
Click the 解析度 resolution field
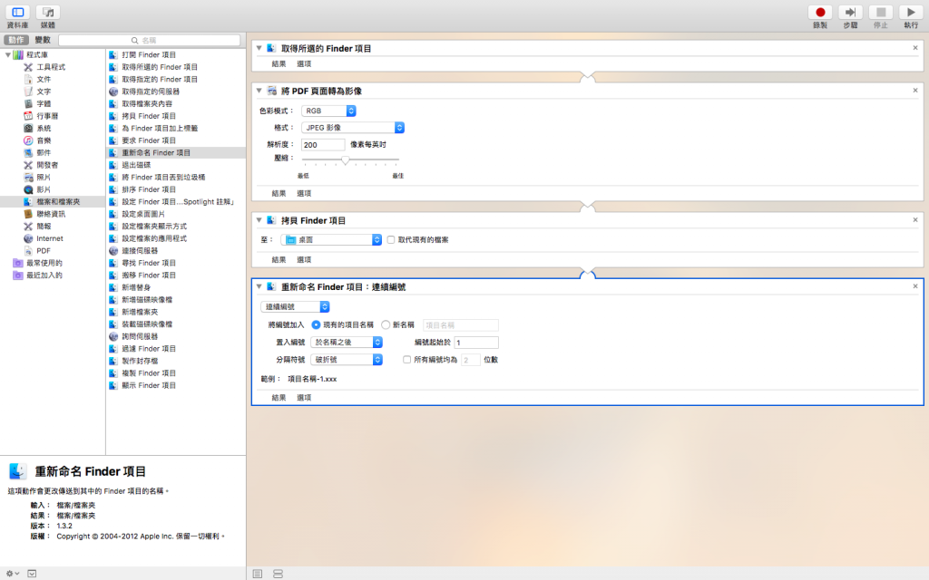click(x=323, y=144)
